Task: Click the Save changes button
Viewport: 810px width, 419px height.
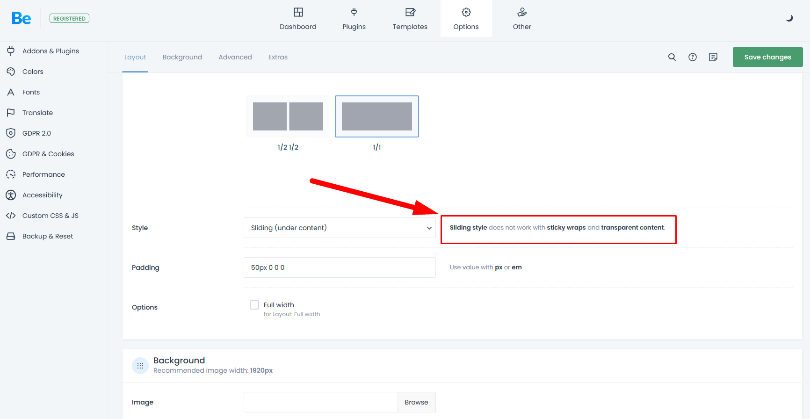Action: 767,57
